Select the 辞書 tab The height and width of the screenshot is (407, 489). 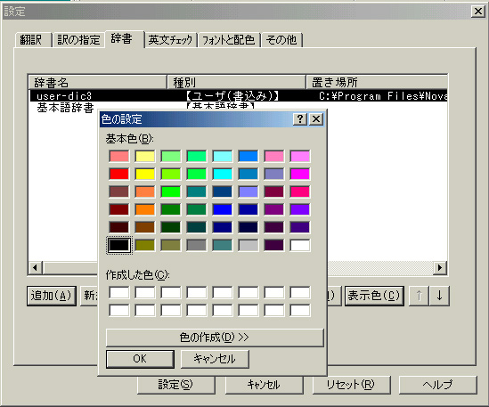click(125, 39)
